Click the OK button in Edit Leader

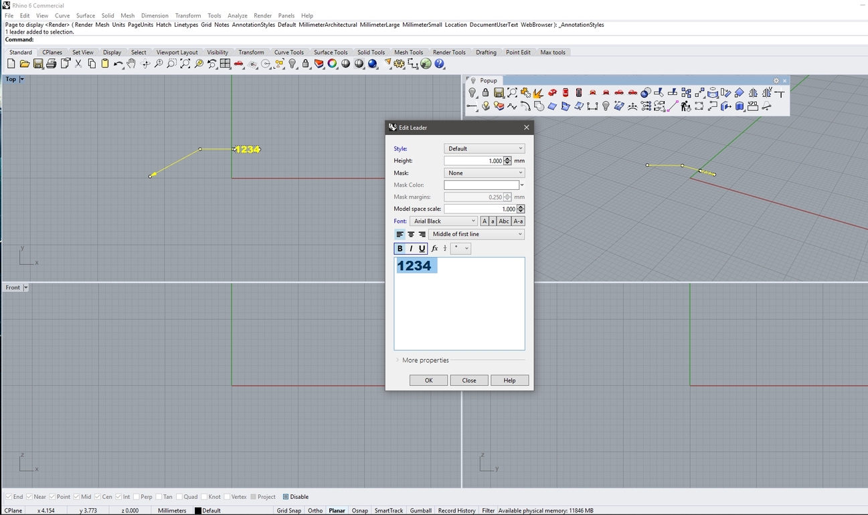[428, 381]
